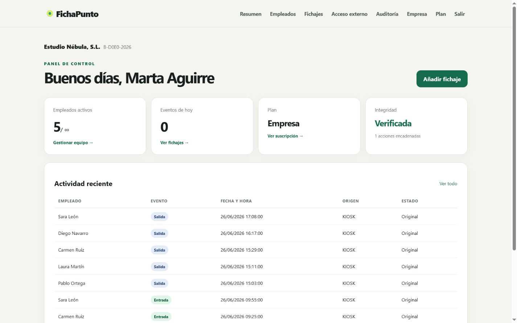Screen dimensions: 517x323
Task: Navigate to the Empresa page
Action: [x=417, y=14]
